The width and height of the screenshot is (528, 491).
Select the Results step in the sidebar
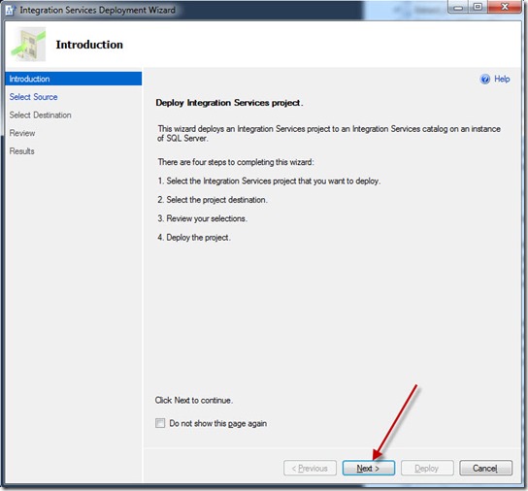click(x=22, y=151)
